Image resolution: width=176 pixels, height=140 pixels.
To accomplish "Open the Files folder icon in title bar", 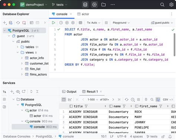I will 104,5.
